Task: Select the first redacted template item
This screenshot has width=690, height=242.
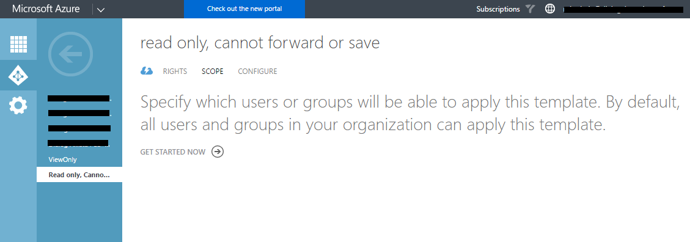Action: coord(79,98)
